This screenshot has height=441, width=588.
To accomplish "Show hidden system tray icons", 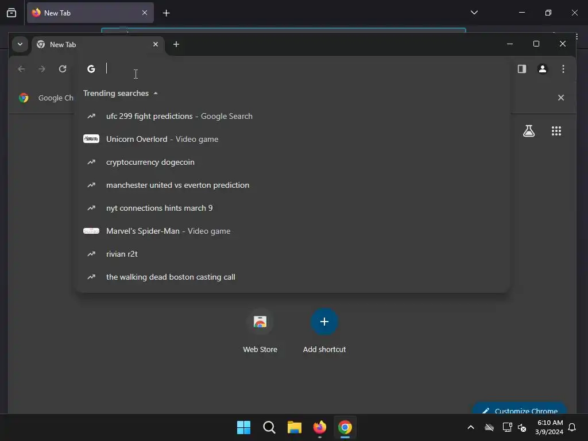I will 471,427.
